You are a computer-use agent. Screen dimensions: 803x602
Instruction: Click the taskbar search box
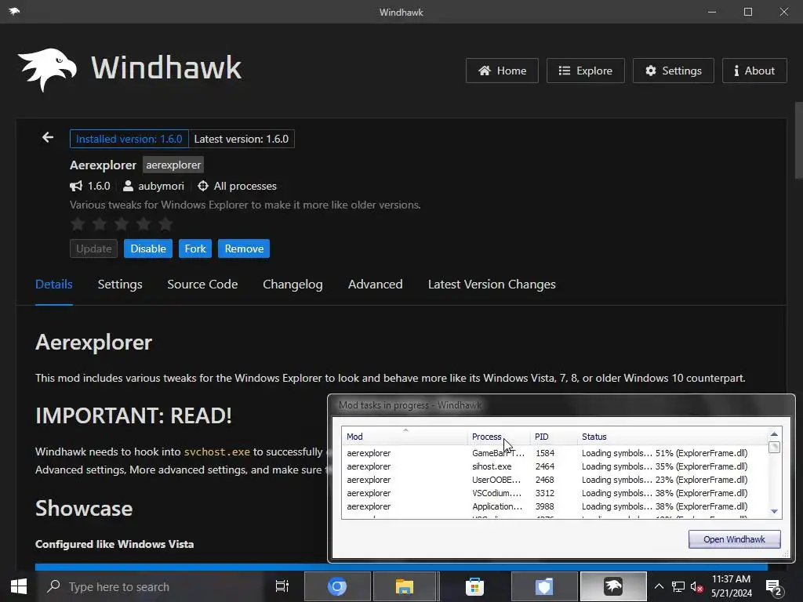151,586
